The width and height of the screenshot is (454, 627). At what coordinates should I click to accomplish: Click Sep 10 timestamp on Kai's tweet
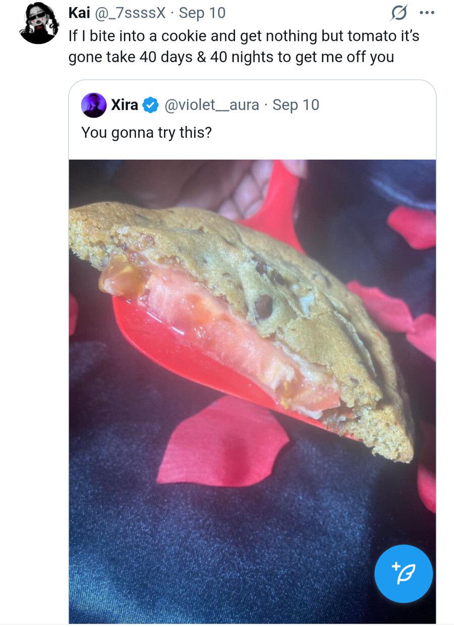coord(202,13)
